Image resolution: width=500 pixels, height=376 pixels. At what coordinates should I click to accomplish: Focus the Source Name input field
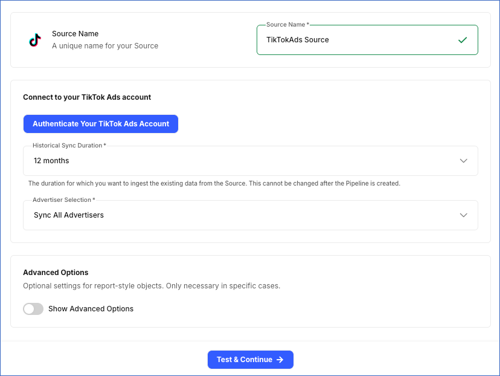click(x=367, y=40)
